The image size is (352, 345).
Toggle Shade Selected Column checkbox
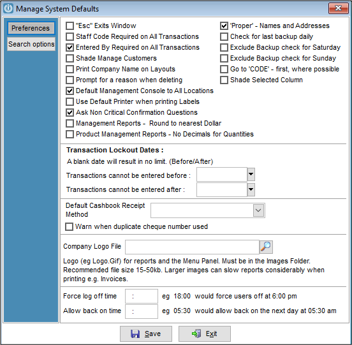click(x=224, y=80)
